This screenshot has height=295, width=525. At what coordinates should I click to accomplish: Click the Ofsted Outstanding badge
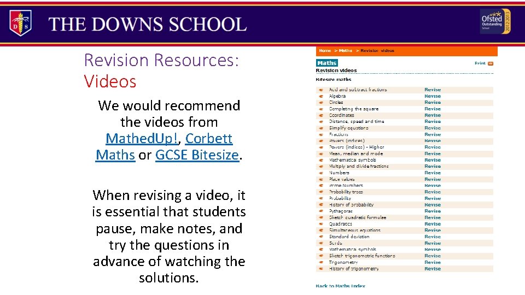click(495, 21)
